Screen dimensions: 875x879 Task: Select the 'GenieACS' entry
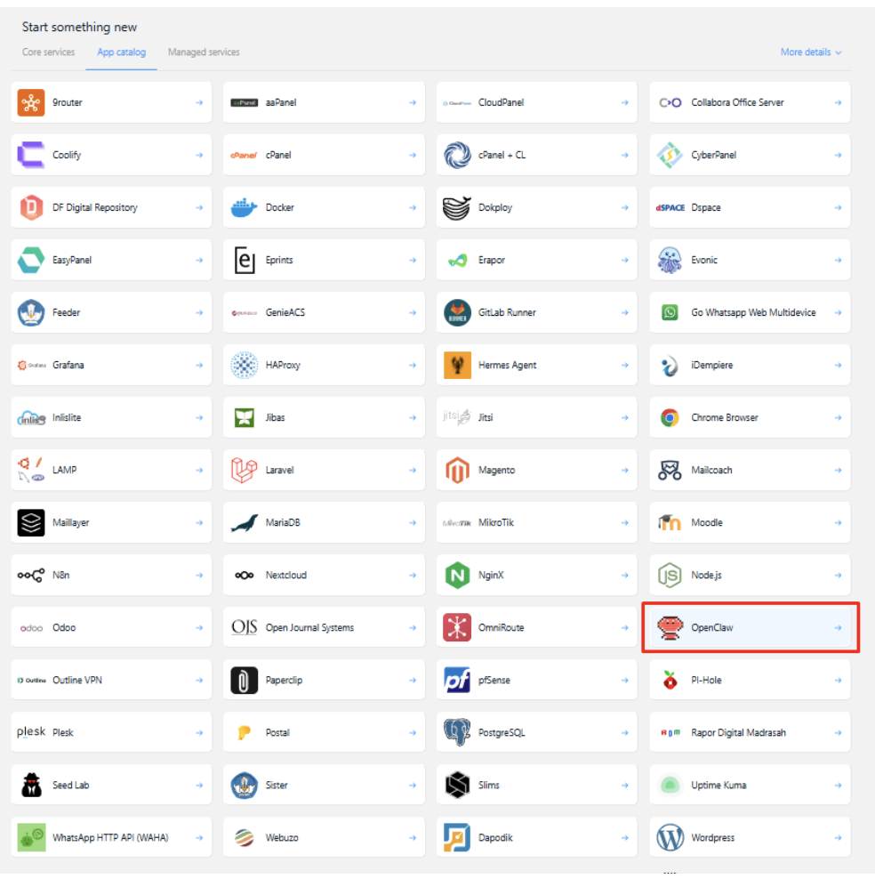click(x=324, y=313)
